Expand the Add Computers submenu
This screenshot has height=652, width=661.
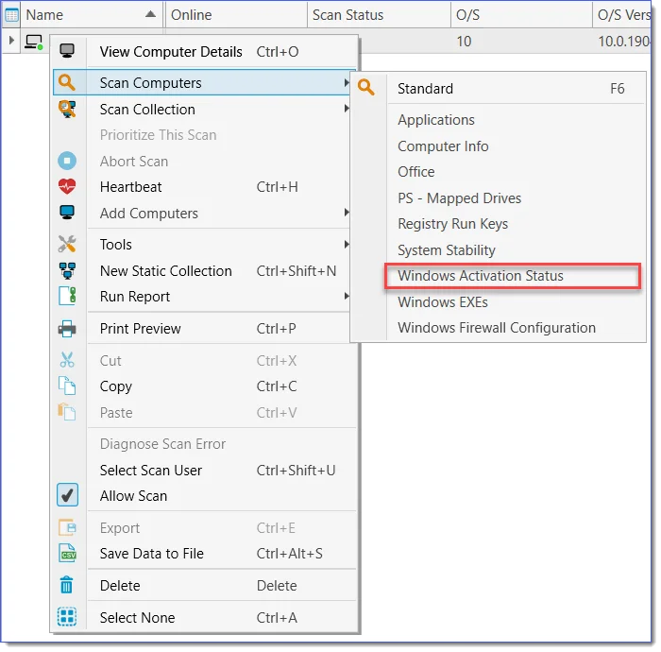click(x=347, y=214)
